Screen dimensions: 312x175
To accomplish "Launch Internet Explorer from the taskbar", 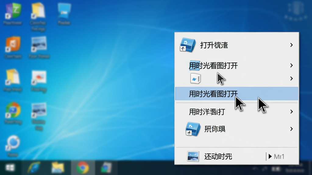I will click(34, 168).
